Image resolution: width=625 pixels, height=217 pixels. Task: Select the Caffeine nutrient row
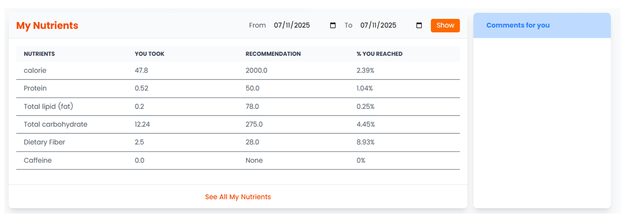tap(238, 160)
